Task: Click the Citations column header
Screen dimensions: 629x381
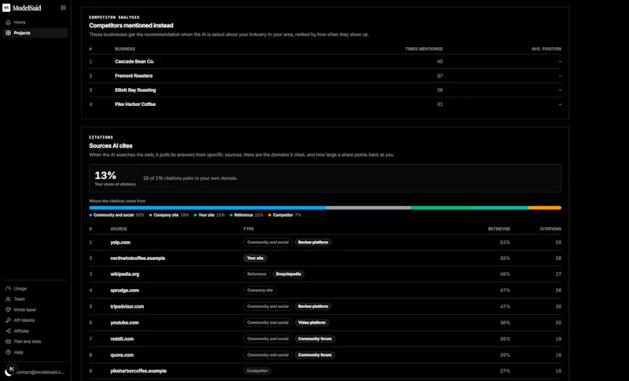Action: [550, 229]
